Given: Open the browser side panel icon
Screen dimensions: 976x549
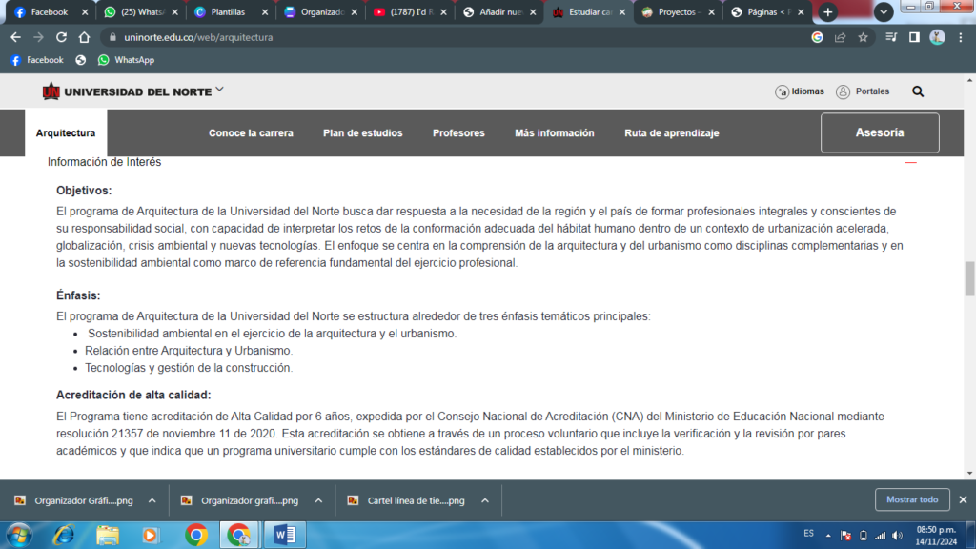Looking at the screenshot, I should 914,37.
